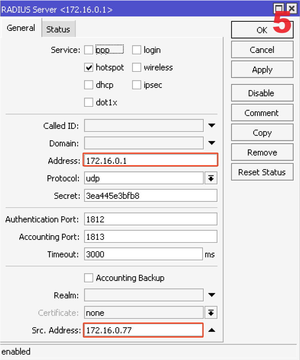Collapse the Src. Address field arrow
Screen dimensions: 300x360
point(211,330)
